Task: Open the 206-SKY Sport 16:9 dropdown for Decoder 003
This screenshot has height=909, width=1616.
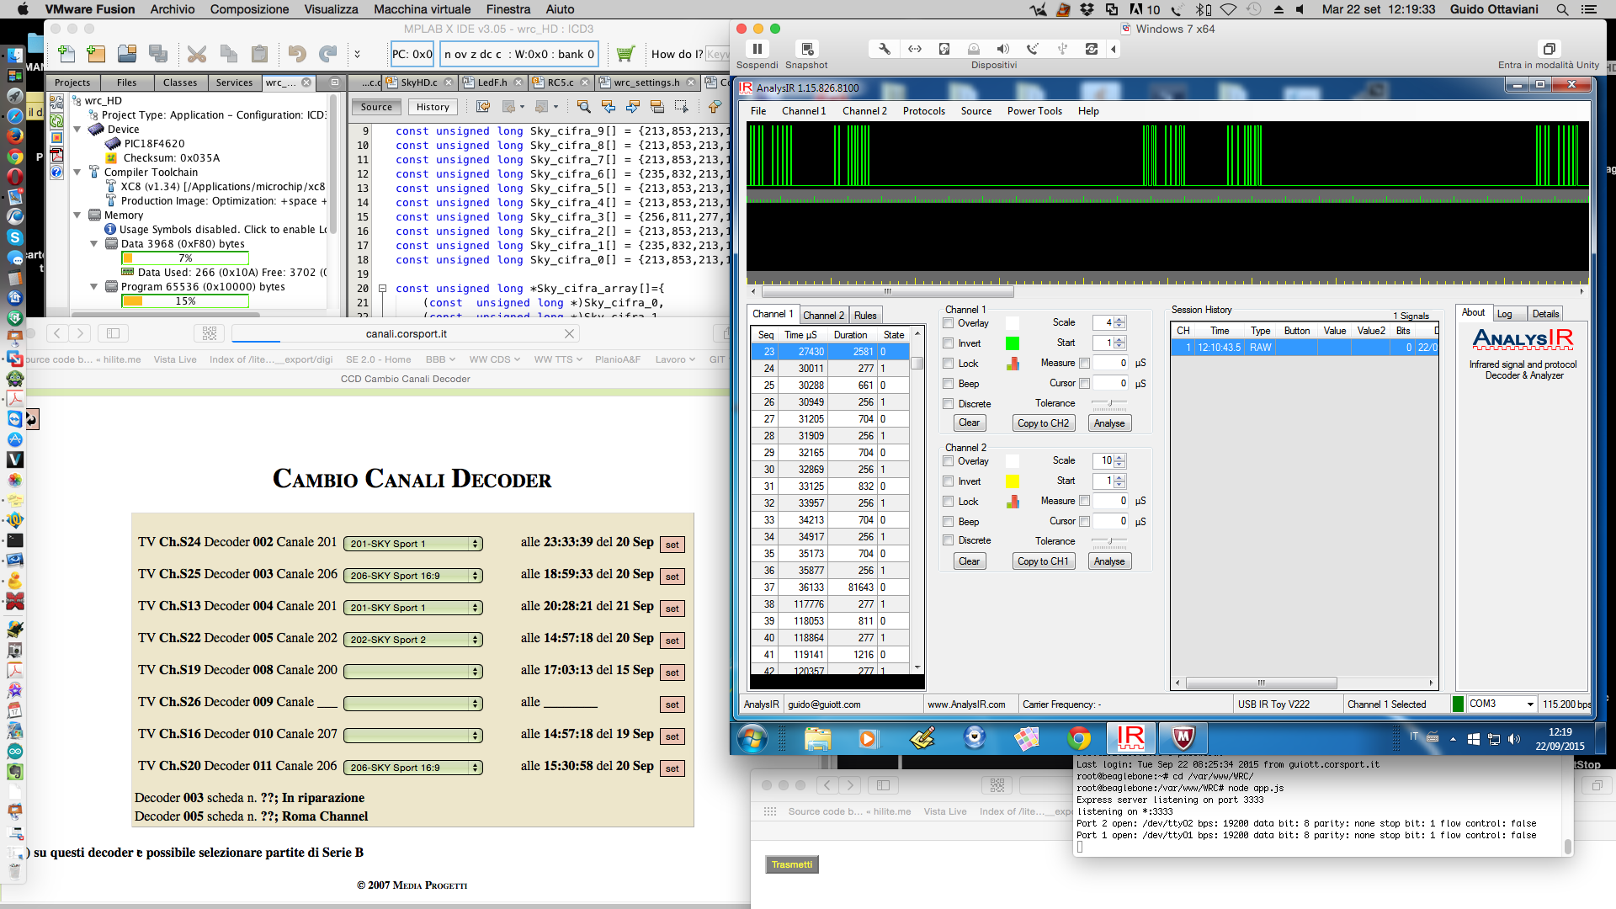Action: tap(413, 576)
